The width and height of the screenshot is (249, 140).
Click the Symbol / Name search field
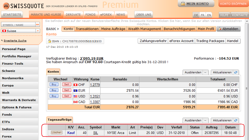[x=18, y=25]
